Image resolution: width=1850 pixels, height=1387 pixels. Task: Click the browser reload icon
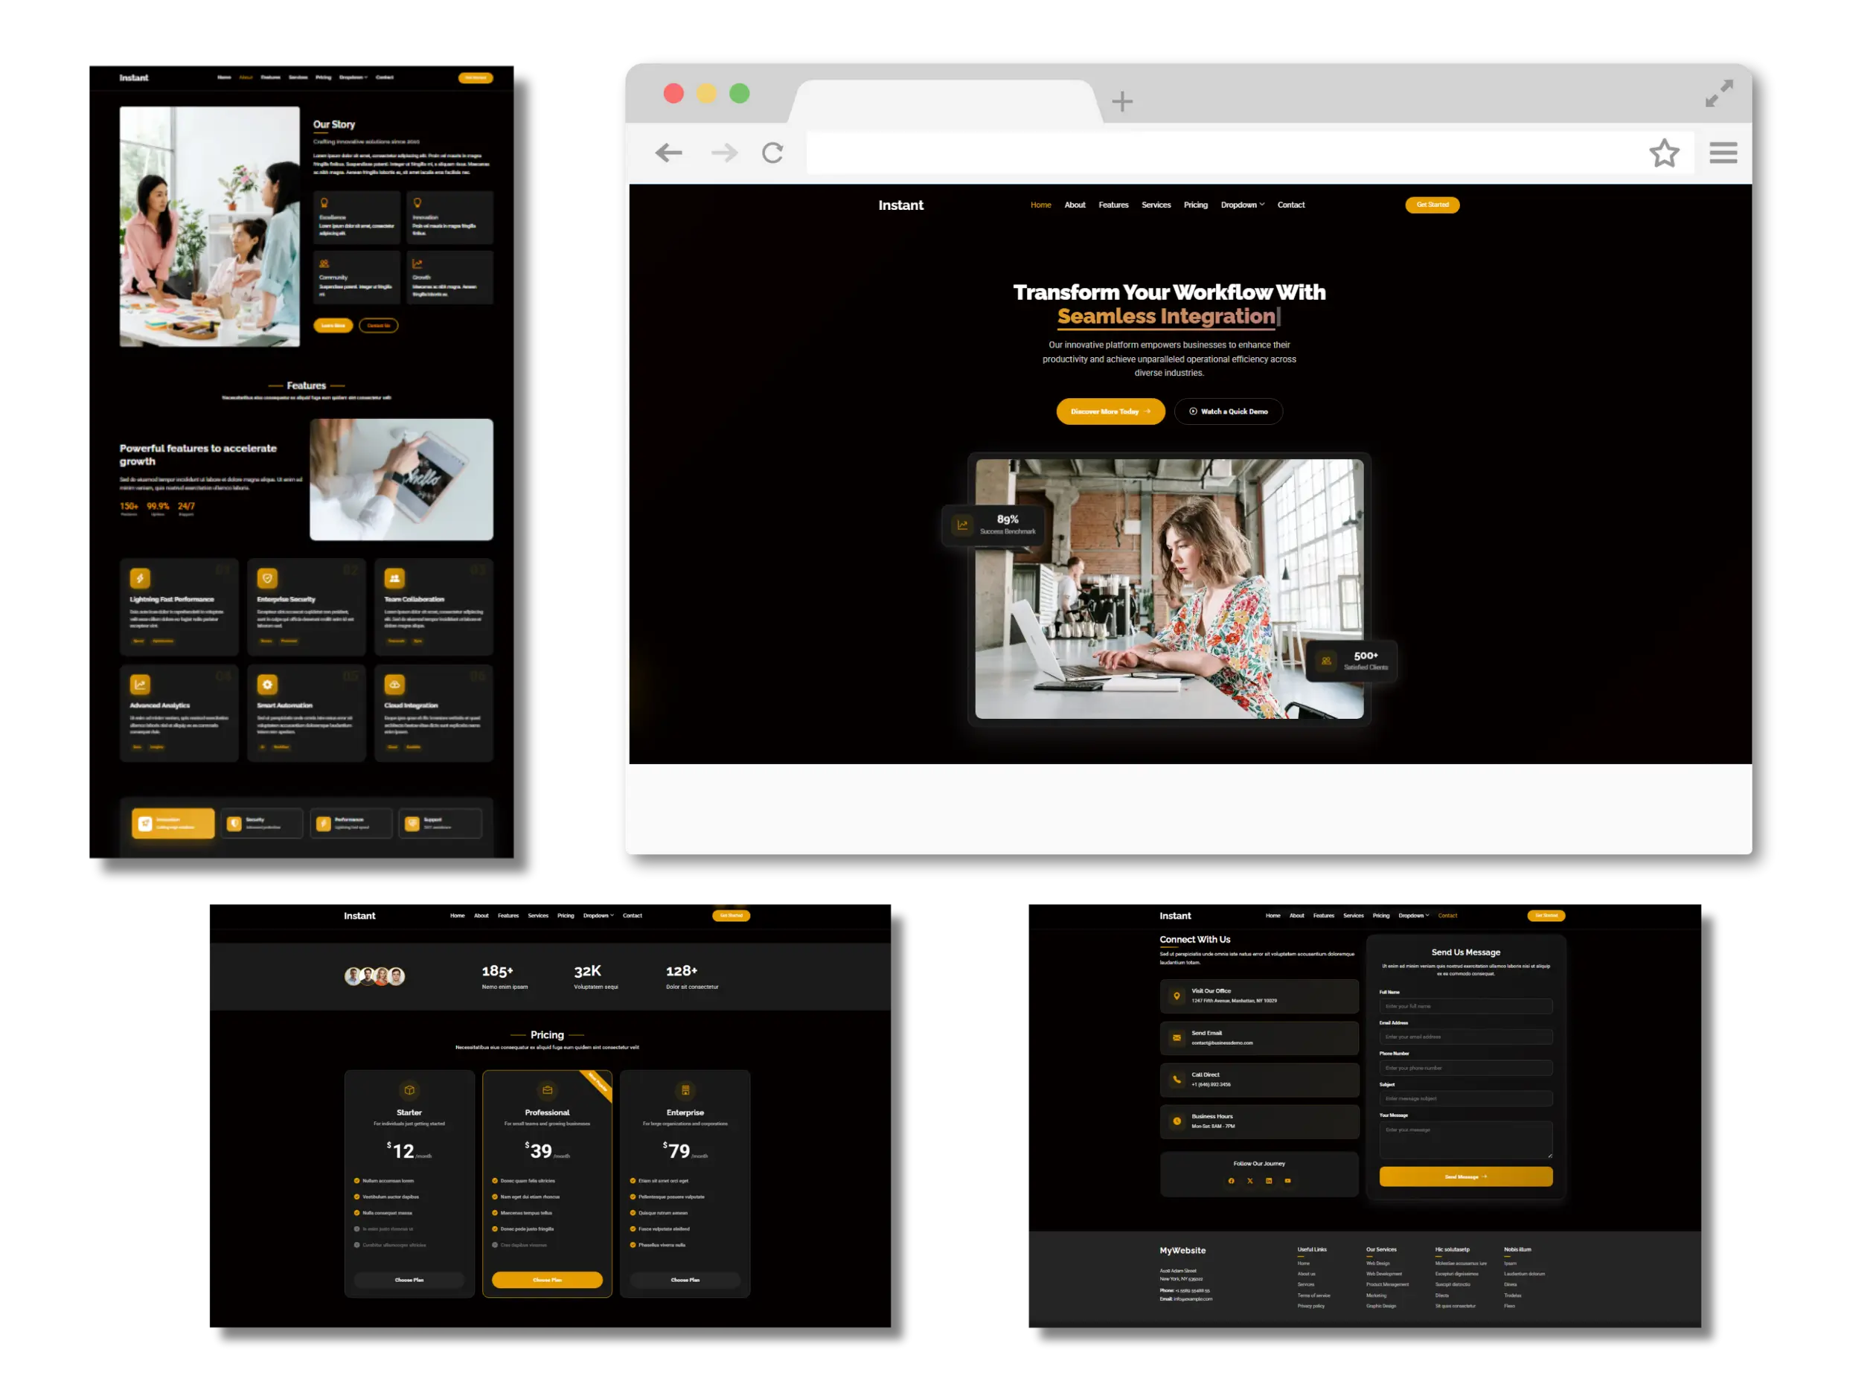tap(772, 153)
